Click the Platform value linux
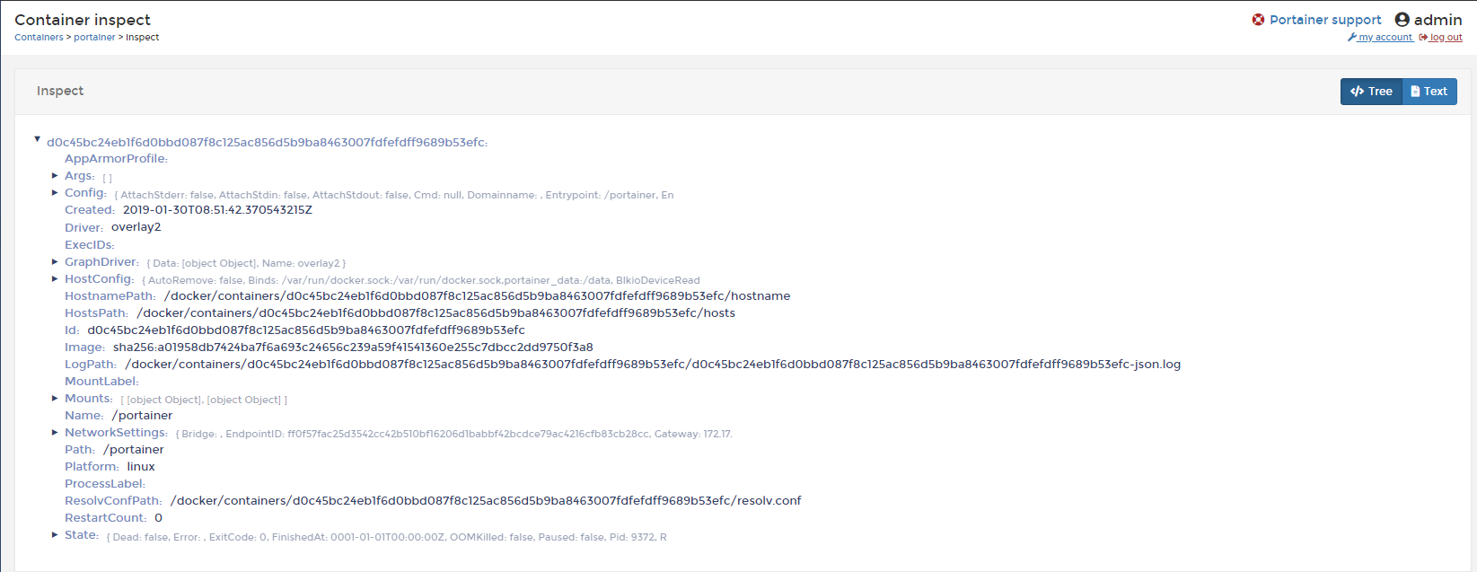This screenshot has width=1477, height=572. (141, 467)
